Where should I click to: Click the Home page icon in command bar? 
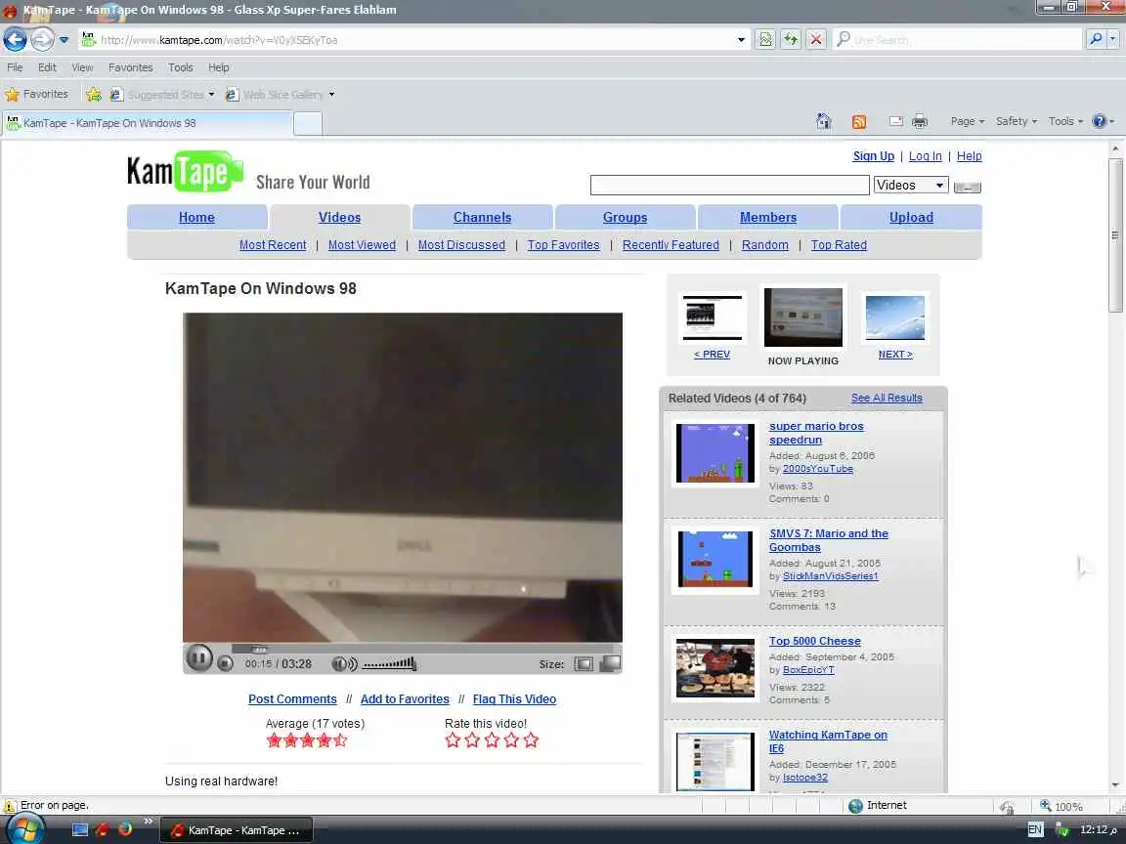tap(824, 121)
